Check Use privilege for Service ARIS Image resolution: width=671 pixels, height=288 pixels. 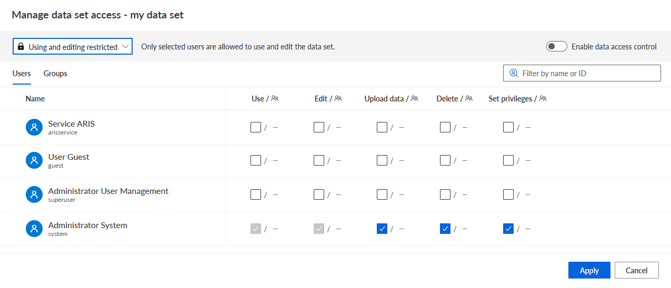(x=256, y=127)
